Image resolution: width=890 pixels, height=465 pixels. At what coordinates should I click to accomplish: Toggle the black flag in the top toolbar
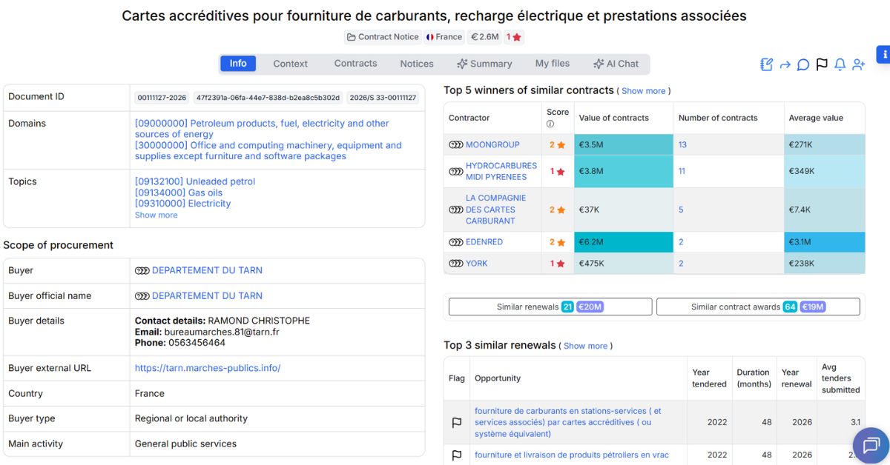[x=821, y=64]
